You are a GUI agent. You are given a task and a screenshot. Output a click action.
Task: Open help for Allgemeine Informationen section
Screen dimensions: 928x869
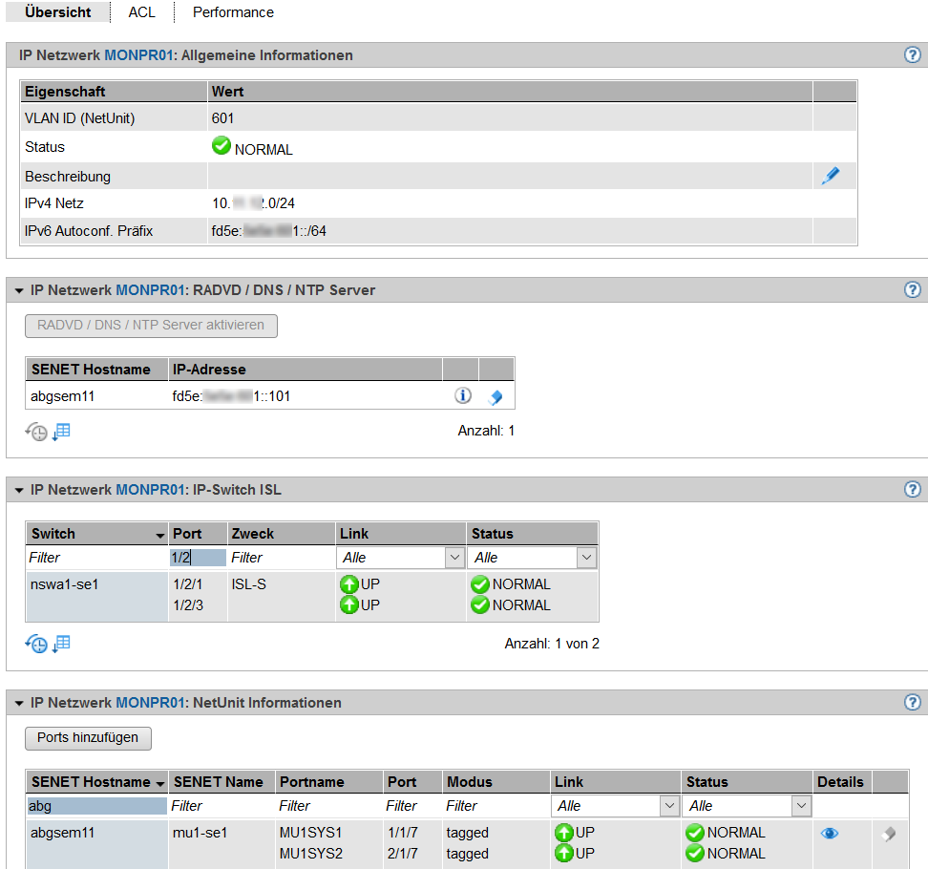click(x=912, y=54)
